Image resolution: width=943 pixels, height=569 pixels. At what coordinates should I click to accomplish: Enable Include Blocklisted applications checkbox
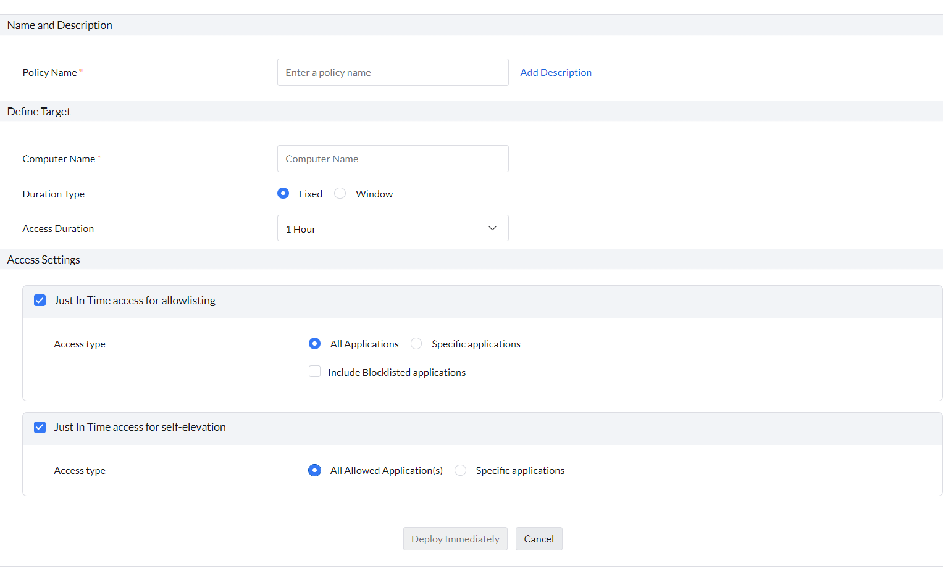pyautogui.click(x=315, y=372)
